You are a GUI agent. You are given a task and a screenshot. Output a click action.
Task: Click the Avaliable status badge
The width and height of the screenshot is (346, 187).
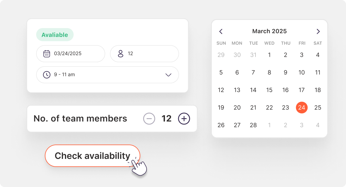coord(55,35)
